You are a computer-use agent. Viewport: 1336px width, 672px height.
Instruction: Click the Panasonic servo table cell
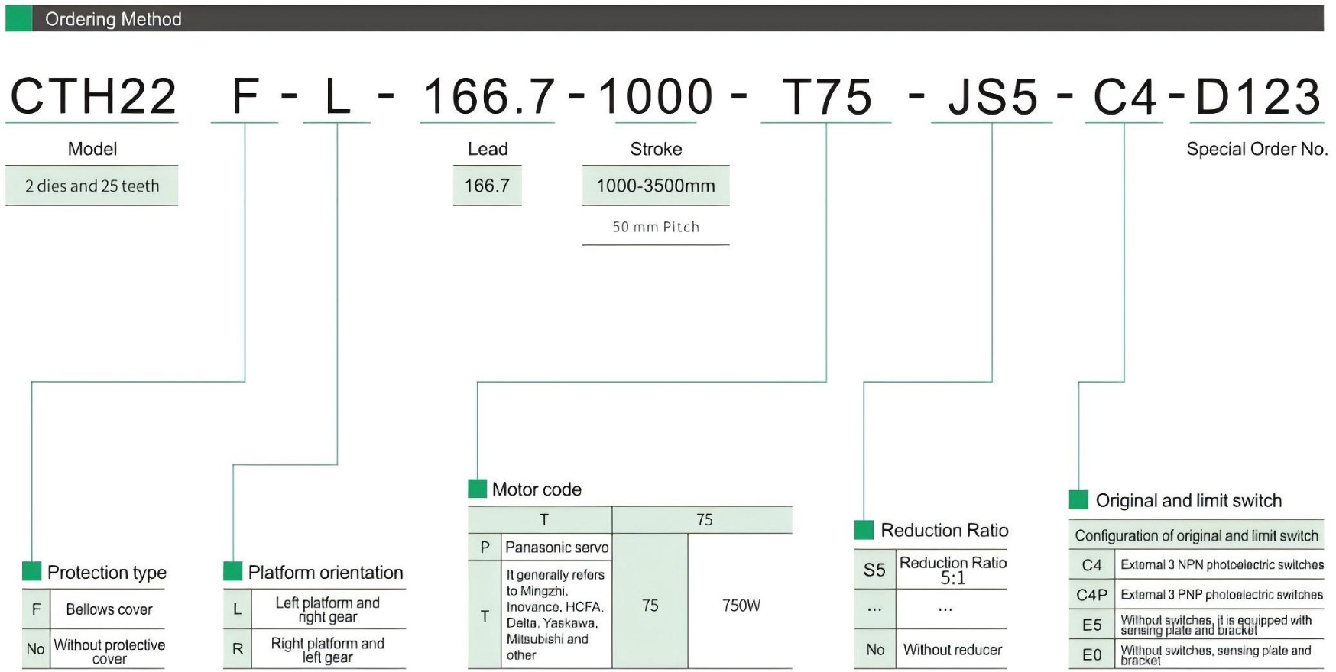click(x=556, y=547)
